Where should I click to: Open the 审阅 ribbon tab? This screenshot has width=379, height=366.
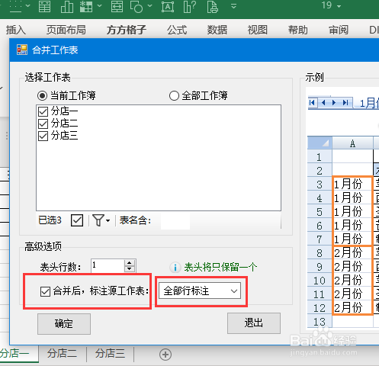tap(339, 30)
